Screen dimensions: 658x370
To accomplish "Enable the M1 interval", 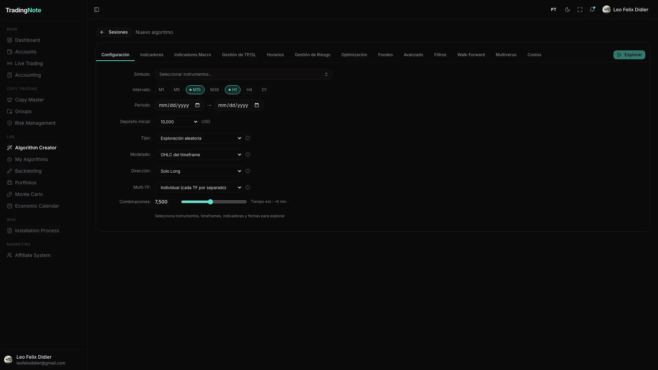I will tap(161, 90).
